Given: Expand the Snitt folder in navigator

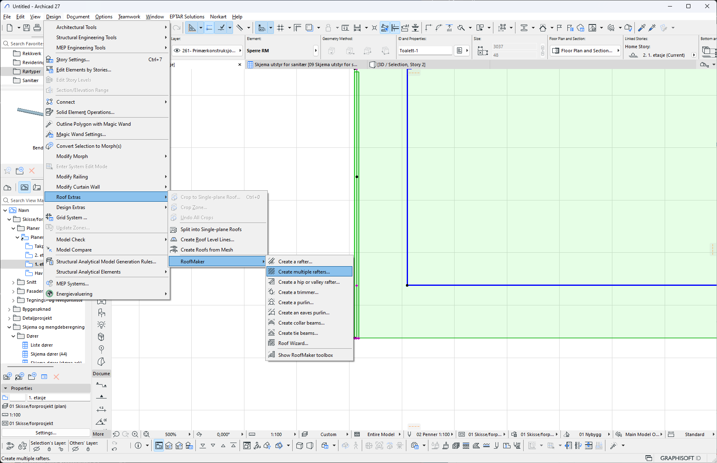Looking at the screenshot, I should click(13, 282).
